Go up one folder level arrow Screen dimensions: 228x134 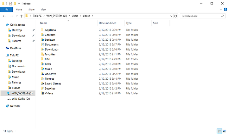click(22, 16)
